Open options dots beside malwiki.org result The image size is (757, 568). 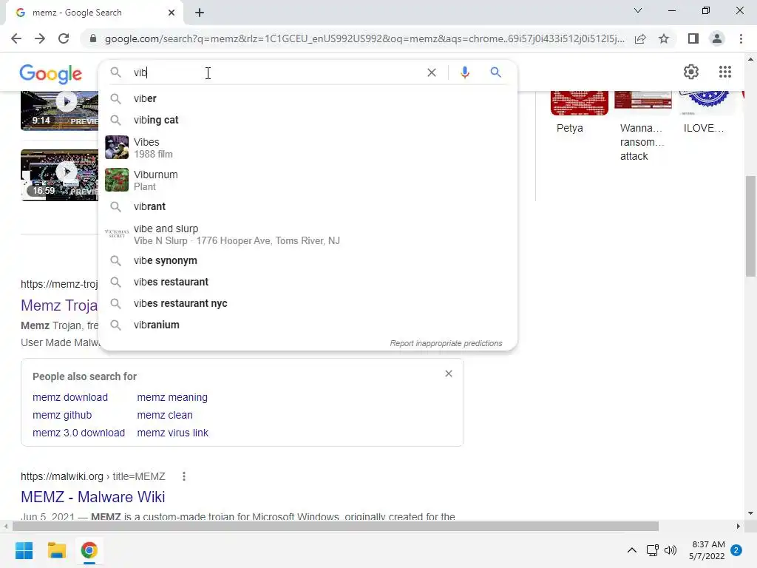(x=184, y=477)
